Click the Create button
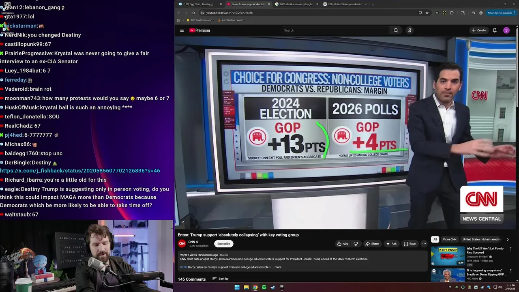 click(x=479, y=30)
